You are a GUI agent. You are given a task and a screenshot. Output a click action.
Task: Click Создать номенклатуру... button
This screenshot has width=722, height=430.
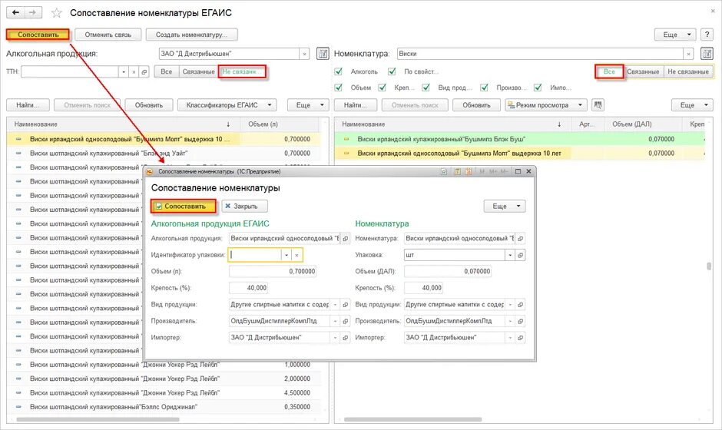click(192, 35)
